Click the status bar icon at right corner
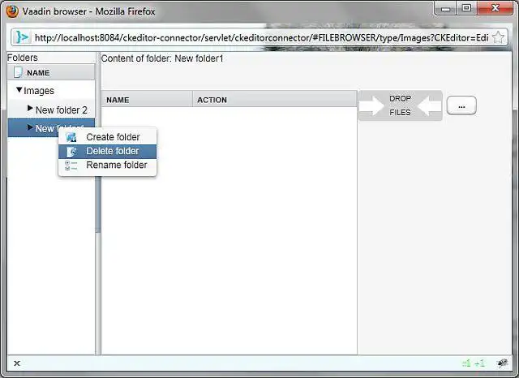The height and width of the screenshot is (378, 519). (x=503, y=363)
